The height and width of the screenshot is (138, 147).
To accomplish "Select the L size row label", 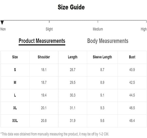I will click(15, 95).
